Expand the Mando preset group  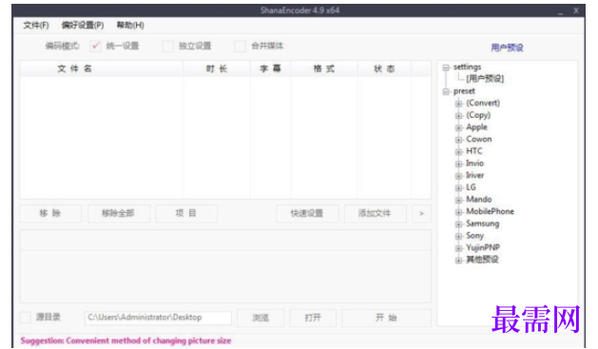[458, 200]
